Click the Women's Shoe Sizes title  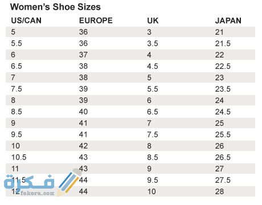tap(55, 7)
